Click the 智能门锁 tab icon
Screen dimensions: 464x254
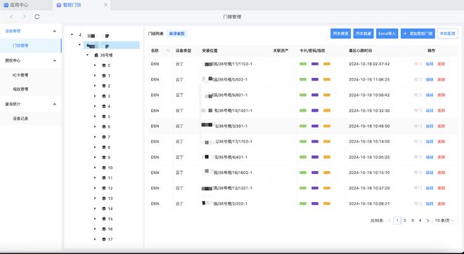click(x=58, y=5)
